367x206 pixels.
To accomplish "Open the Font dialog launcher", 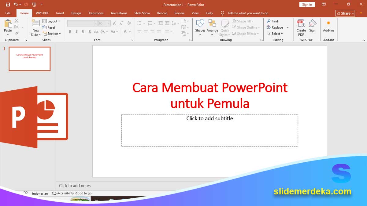I will [x=132, y=40].
